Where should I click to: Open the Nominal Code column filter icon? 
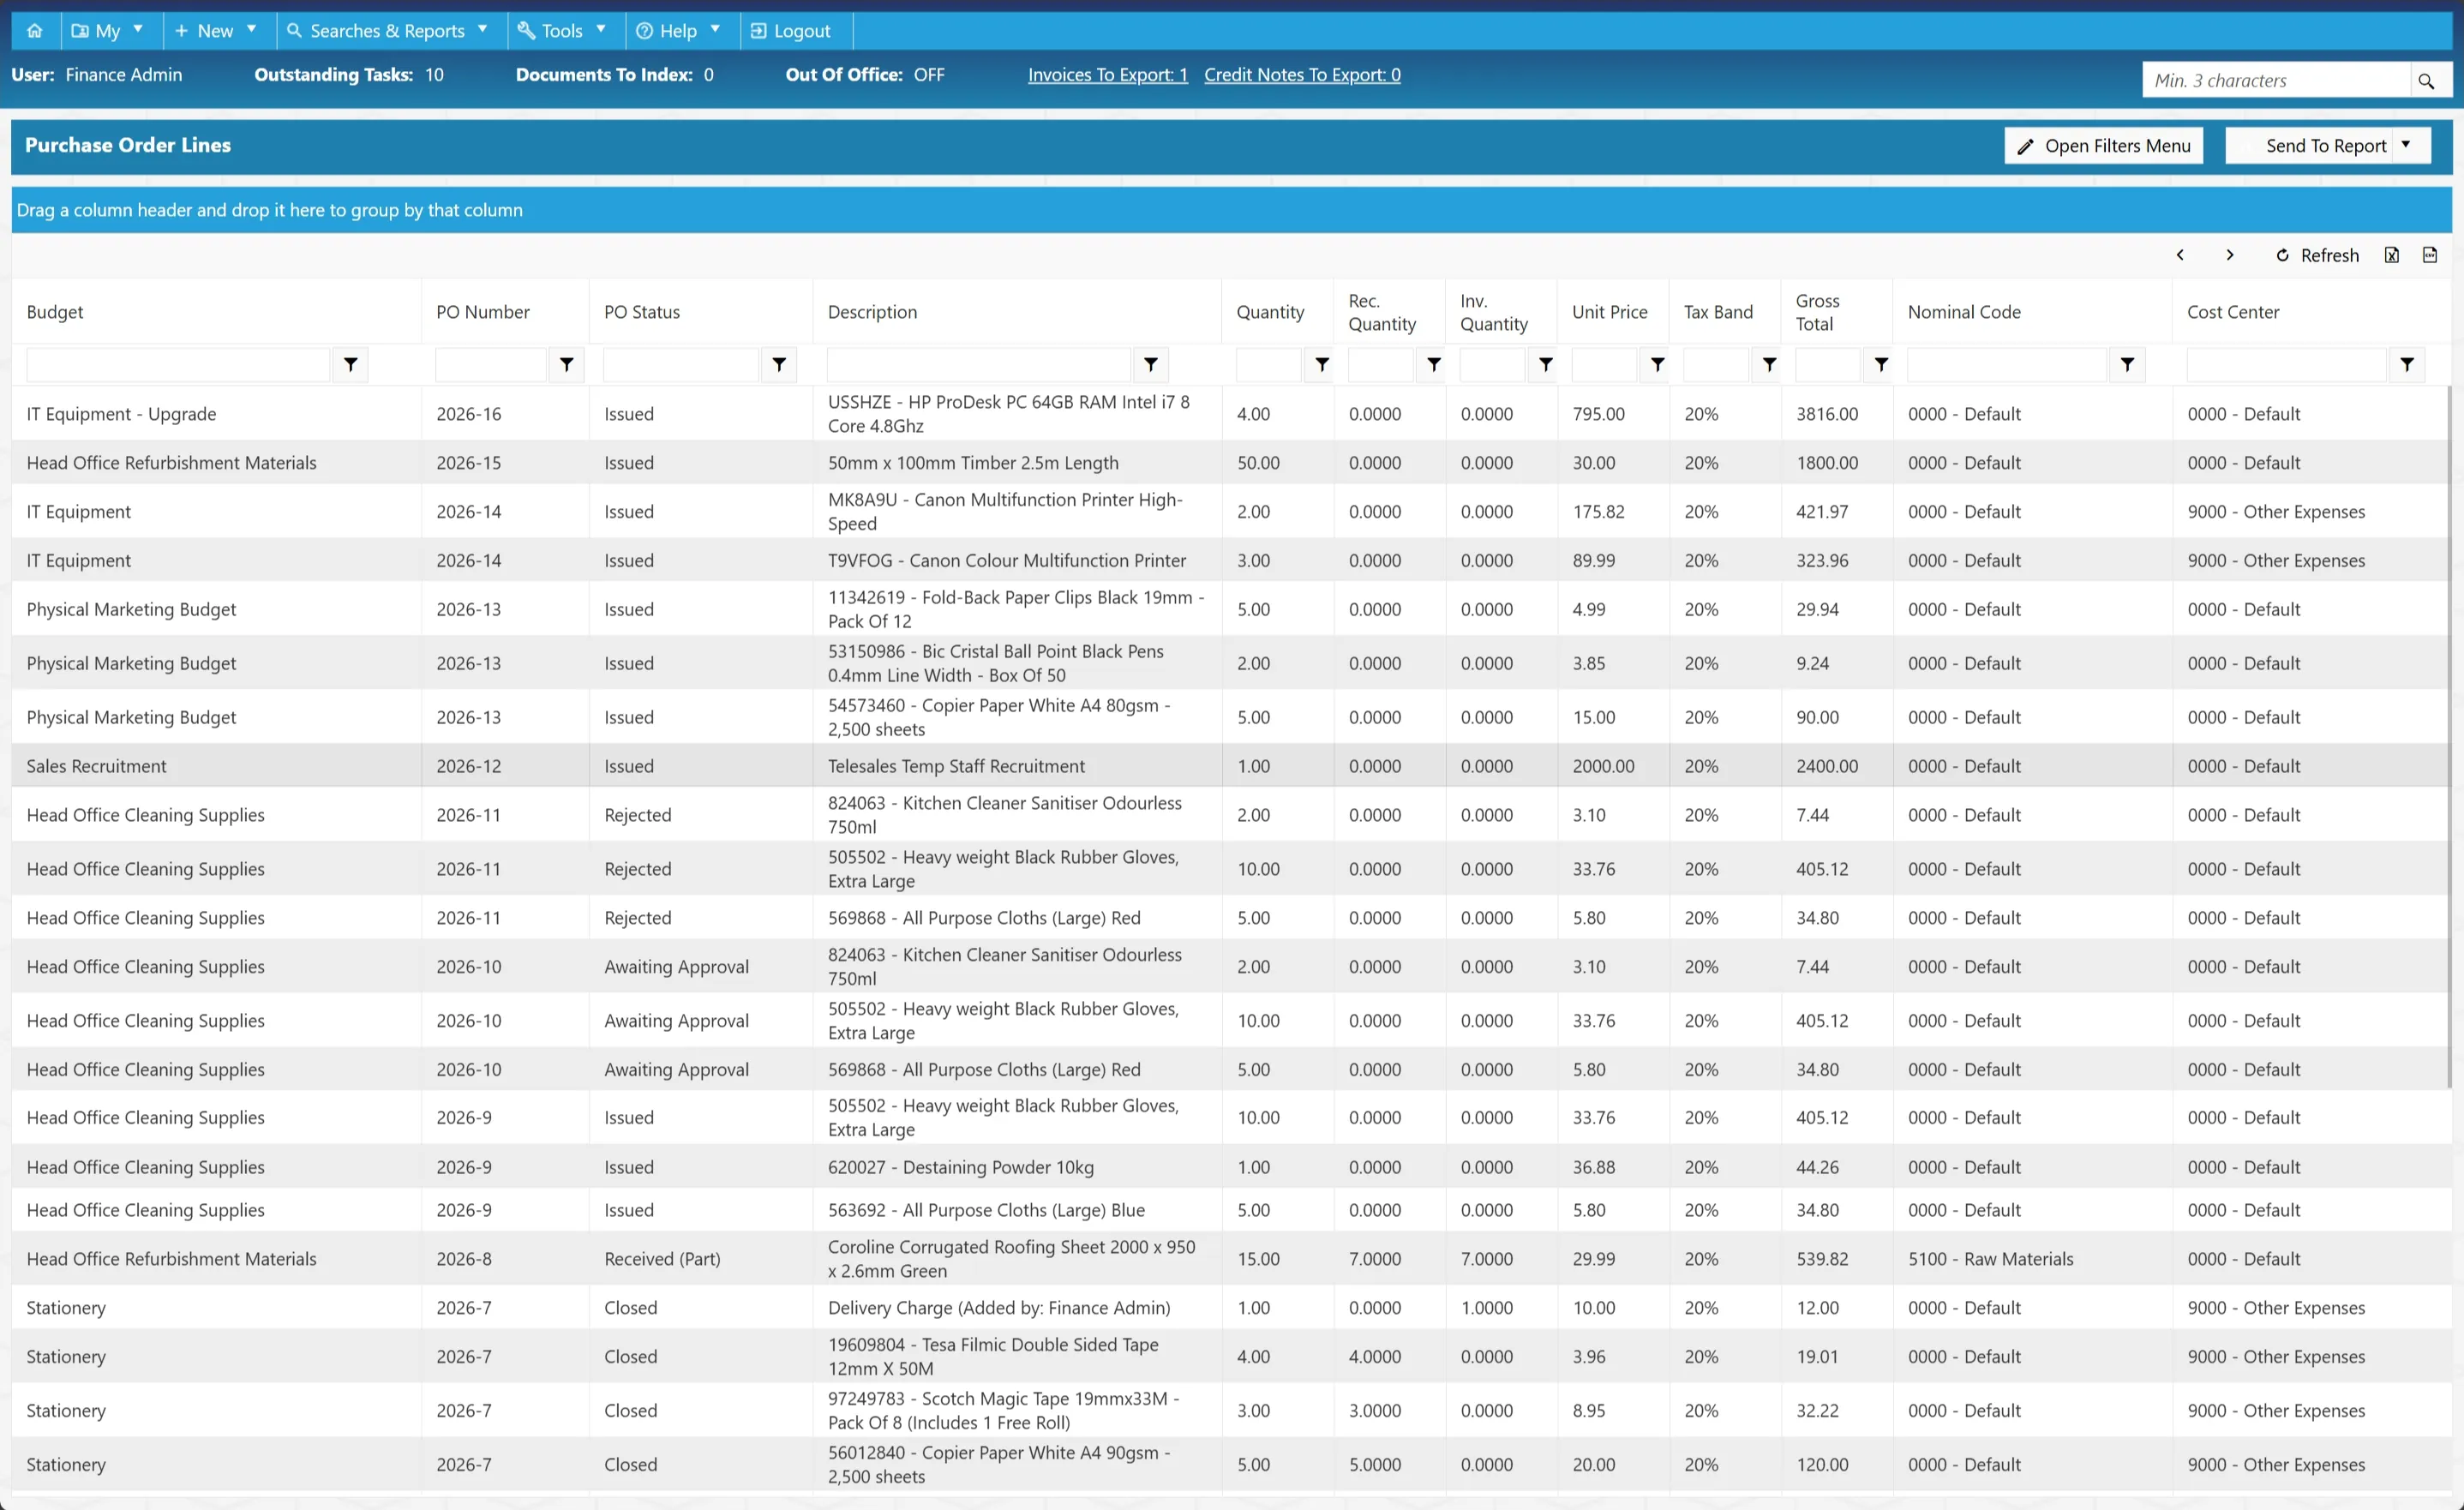coord(2128,365)
